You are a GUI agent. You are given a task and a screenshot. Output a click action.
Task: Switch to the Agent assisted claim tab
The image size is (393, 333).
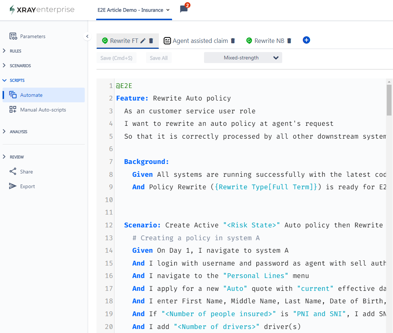pyautogui.click(x=200, y=41)
